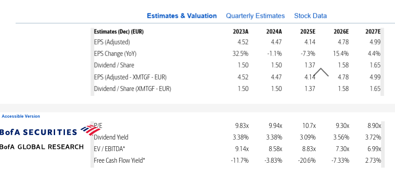Viewport: 395px width, 185px height.
Task: Select the EPS Change (YoY) row label
Action: pos(115,53)
